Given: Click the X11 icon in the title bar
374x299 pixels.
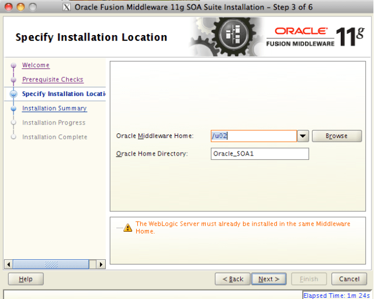Looking at the screenshot, I should [x=67, y=6].
